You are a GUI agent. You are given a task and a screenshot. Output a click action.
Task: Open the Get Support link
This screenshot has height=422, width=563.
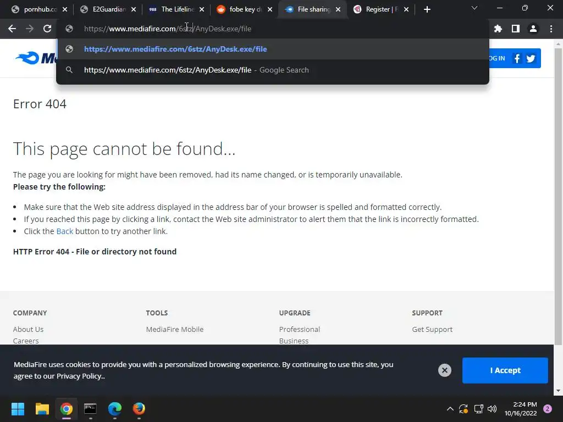pos(432,329)
